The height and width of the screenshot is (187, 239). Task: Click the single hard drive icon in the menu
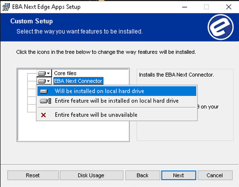(x=43, y=91)
